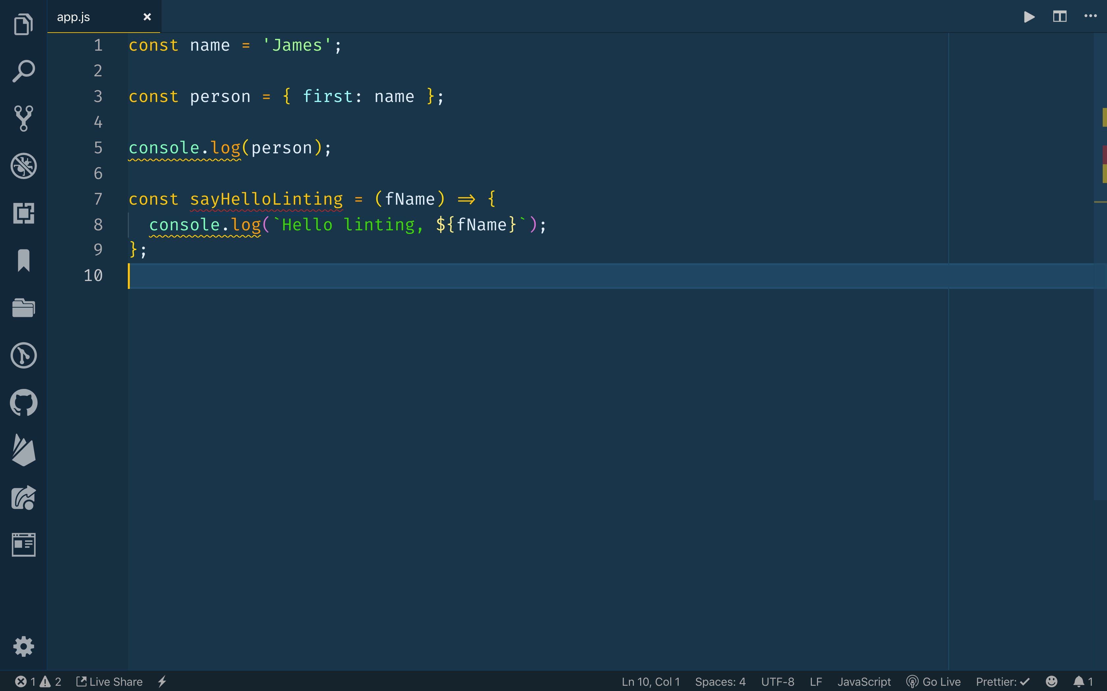Click UTF-8 encoding selector
This screenshot has width=1107, height=691.
779,681
